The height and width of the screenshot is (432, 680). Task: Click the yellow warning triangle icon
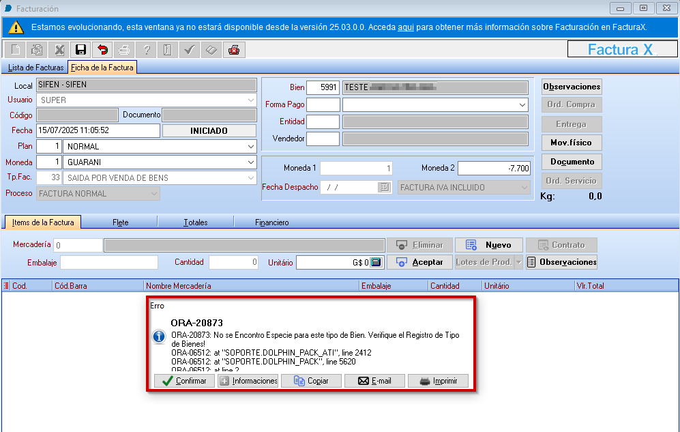coord(16,27)
